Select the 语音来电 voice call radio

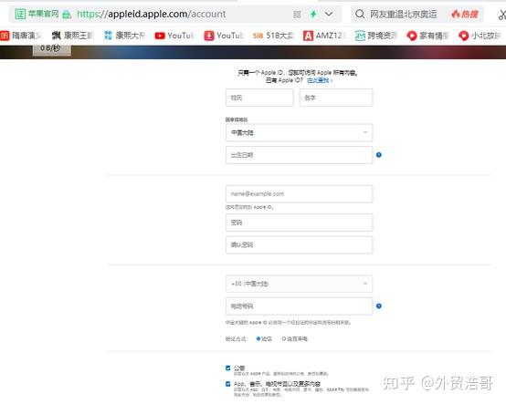point(284,338)
